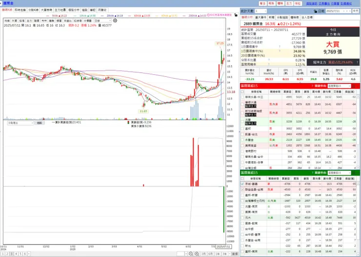Open help for 1日籌碼集中(%) row
This screenshot has width=361, height=257.
(x=280, y=51)
